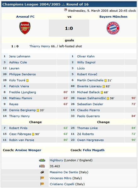Open coach Felix Magath's profile

94,150
